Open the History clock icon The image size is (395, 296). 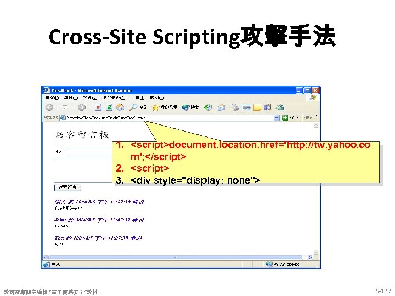(x=208, y=107)
